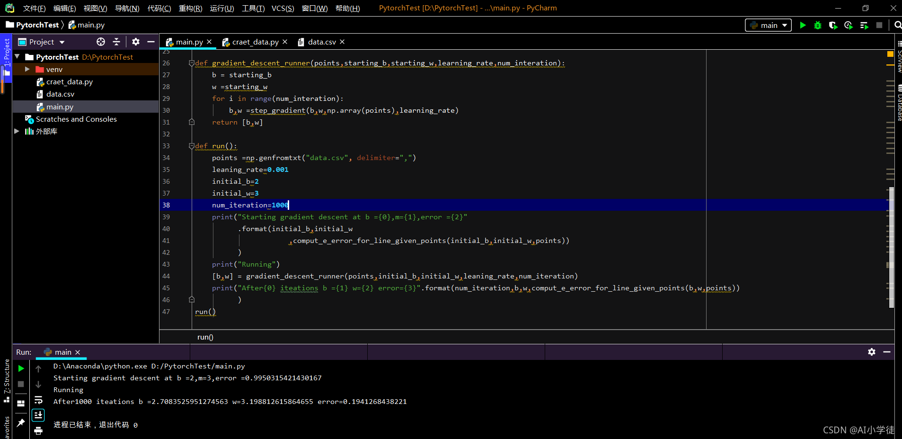Run the main configuration with the green play icon
The width and height of the screenshot is (902, 439).
click(x=803, y=25)
